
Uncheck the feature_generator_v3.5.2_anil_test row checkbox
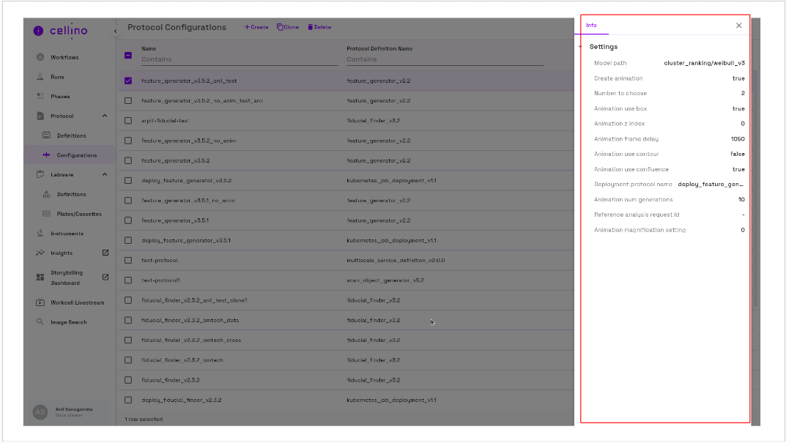[128, 81]
